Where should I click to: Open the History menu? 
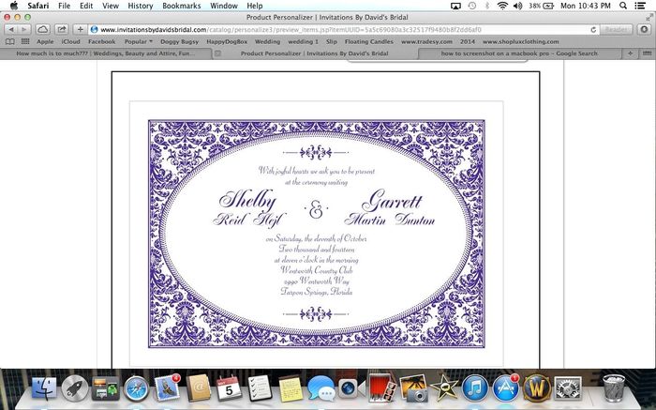pos(141,6)
